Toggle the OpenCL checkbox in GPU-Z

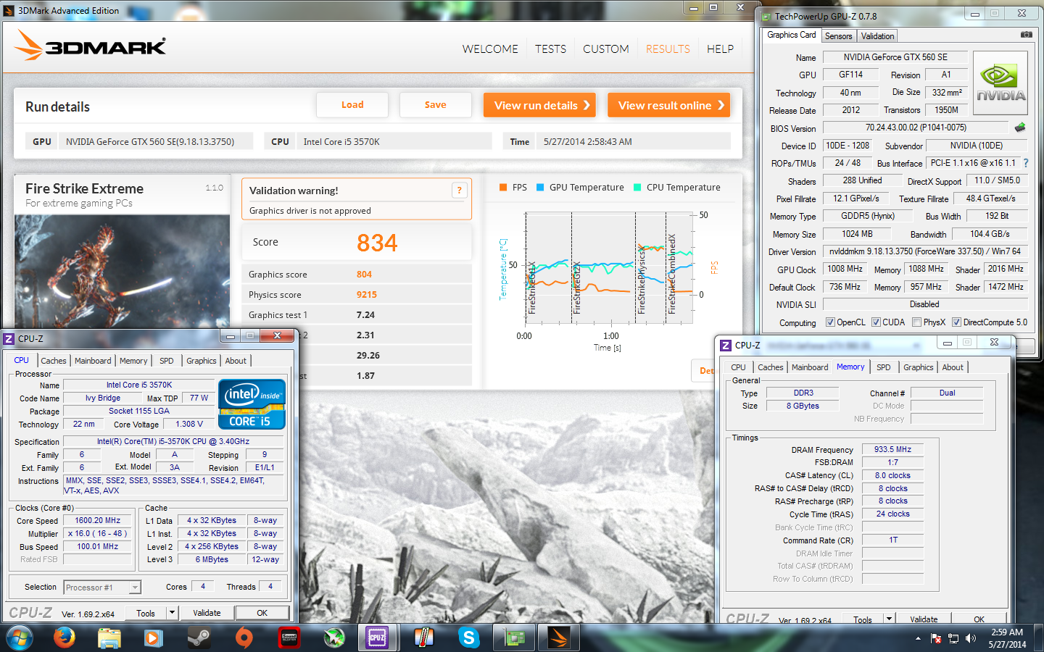[830, 322]
